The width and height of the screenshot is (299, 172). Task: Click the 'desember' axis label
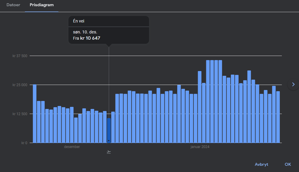[72, 147]
